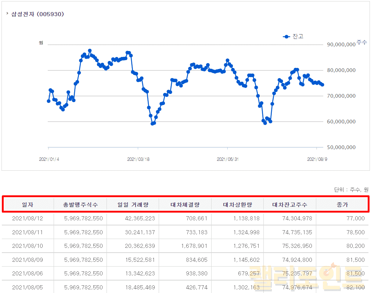Click the 2021/08/10 row date
This screenshot has width=371, height=293.
28,246
